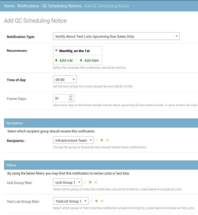Edit the selected Test List Group with pencil icon
This screenshot has width=198, height=215.
[x=91, y=201]
